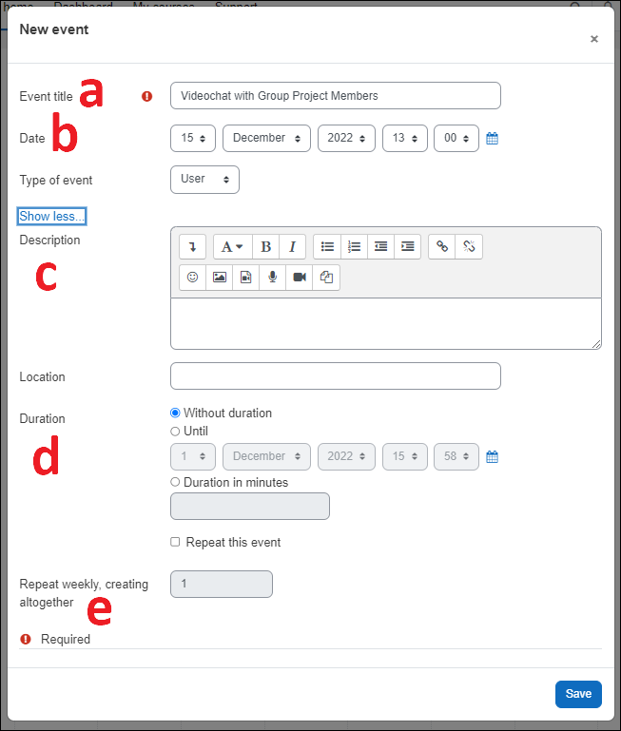
Task: Select the Duration in minutes option
Action: (x=175, y=483)
